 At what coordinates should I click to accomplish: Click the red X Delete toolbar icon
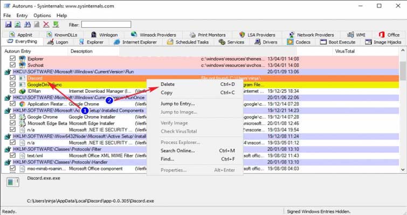[46, 25]
